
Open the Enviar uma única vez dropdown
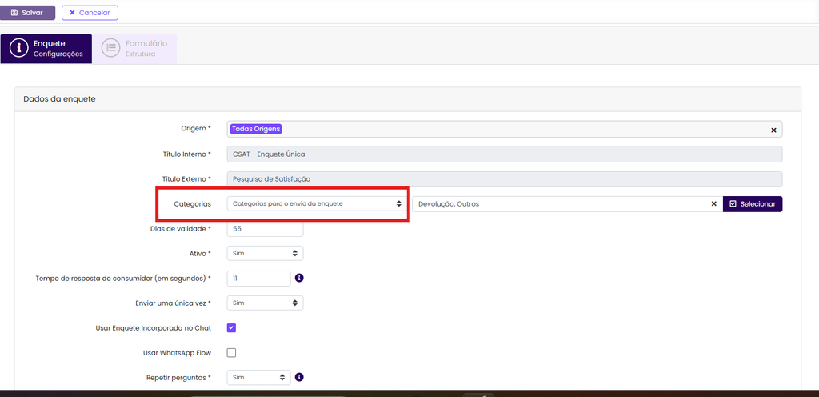tap(266, 303)
